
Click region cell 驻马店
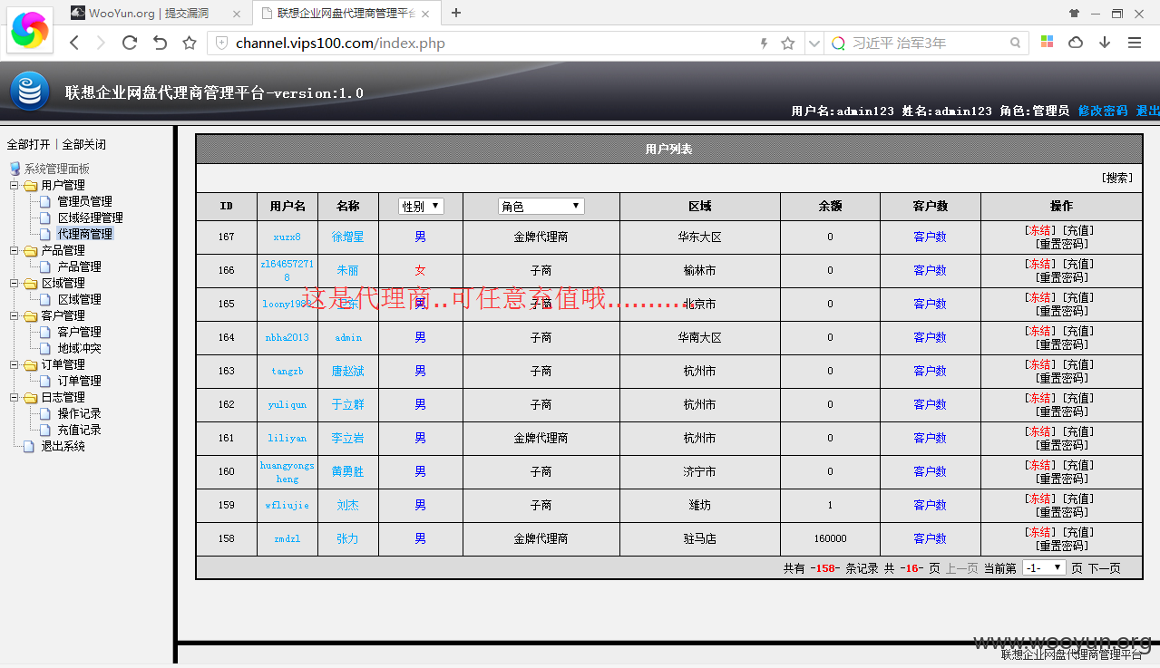(699, 538)
